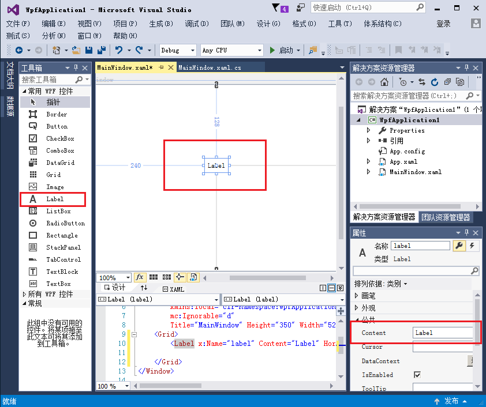
Task: Select the Button control in toolbox
Action: coord(55,126)
